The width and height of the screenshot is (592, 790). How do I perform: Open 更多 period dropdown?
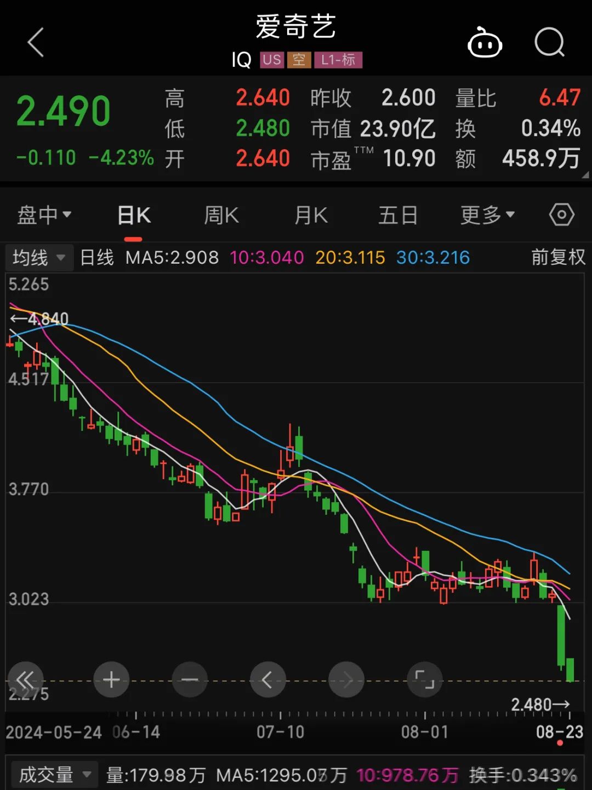[x=488, y=214]
